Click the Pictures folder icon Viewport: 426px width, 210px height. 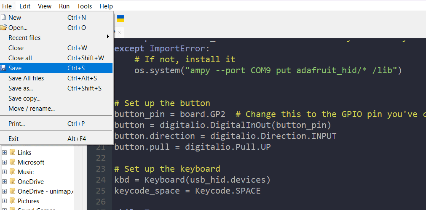(12, 201)
